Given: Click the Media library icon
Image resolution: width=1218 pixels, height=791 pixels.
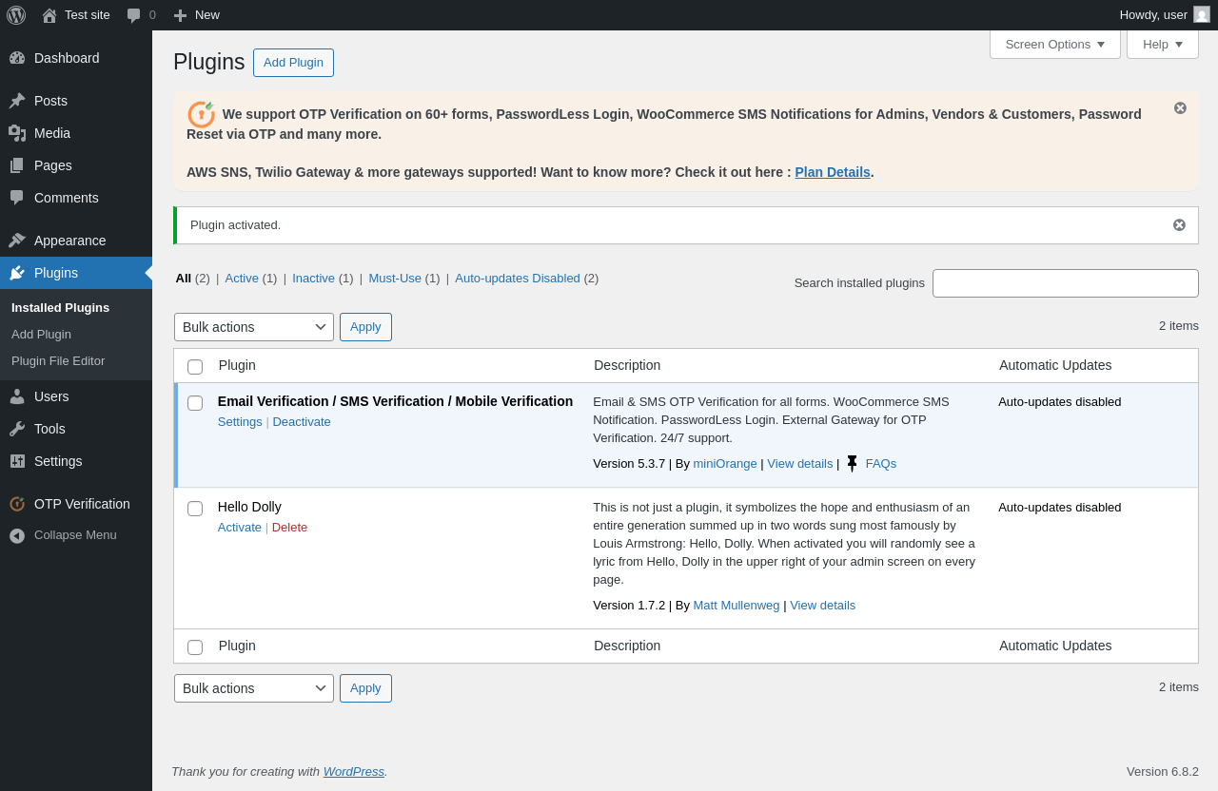Looking at the screenshot, I should [x=17, y=133].
